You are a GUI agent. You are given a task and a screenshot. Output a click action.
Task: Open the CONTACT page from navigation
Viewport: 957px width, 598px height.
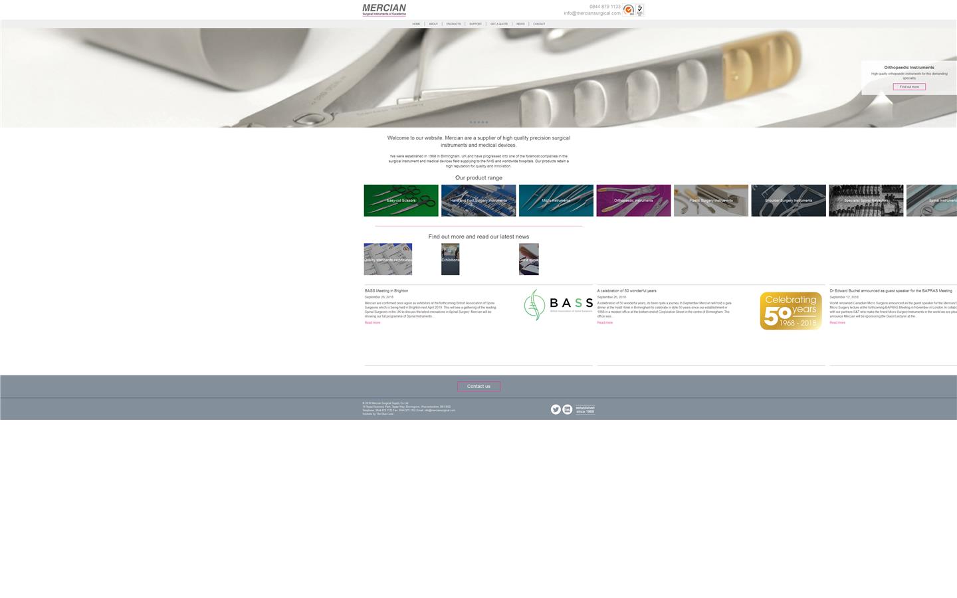coord(539,24)
